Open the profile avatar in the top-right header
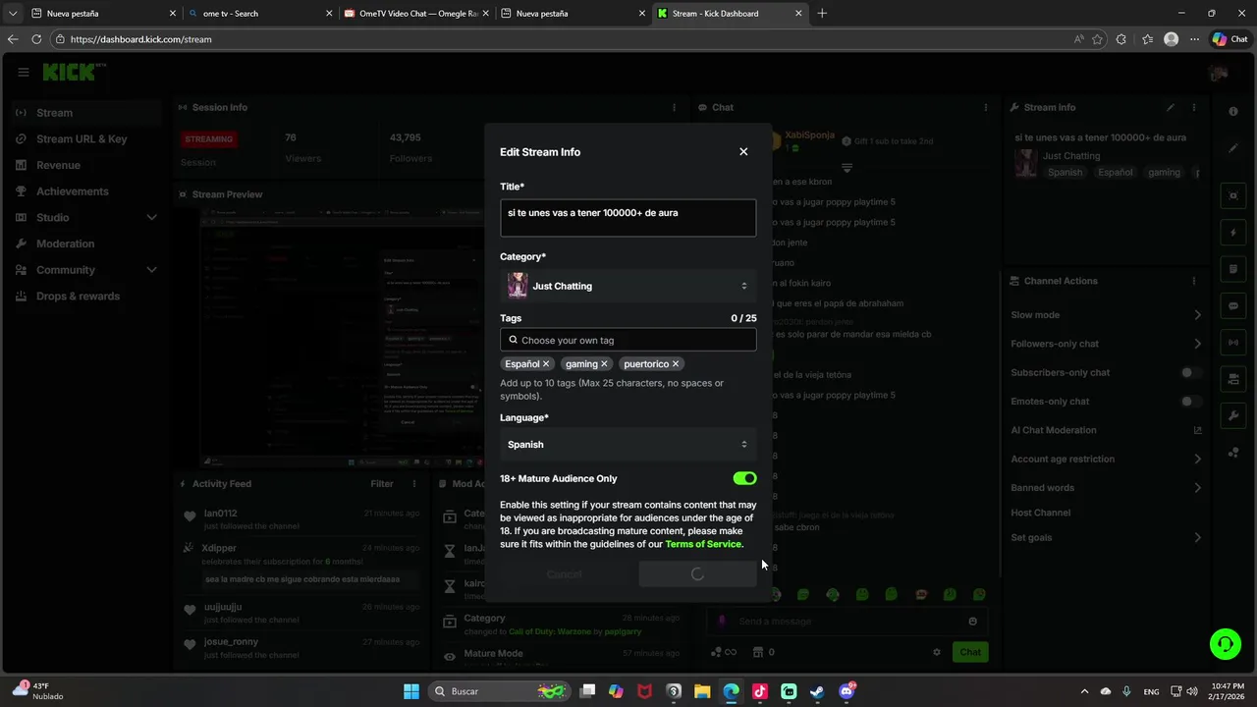Image resolution: width=1257 pixels, height=707 pixels. pos(1219,73)
